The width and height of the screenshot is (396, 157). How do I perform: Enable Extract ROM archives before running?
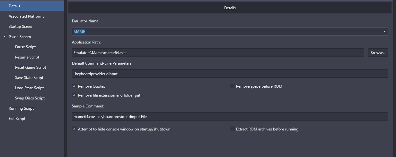click(232, 129)
